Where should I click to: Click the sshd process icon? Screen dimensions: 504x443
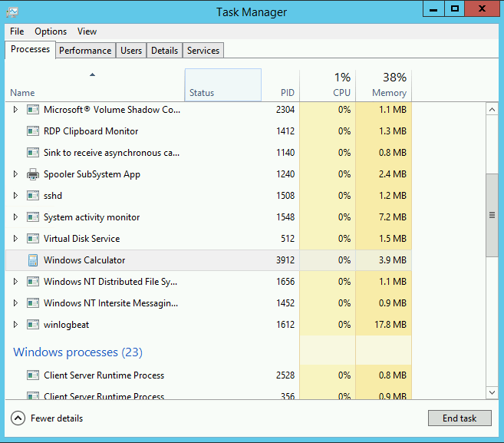tap(33, 196)
